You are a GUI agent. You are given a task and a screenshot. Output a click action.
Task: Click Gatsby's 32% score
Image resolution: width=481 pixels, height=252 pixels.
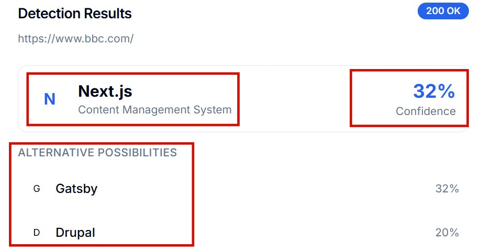pyautogui.click(x=447, y=189)
